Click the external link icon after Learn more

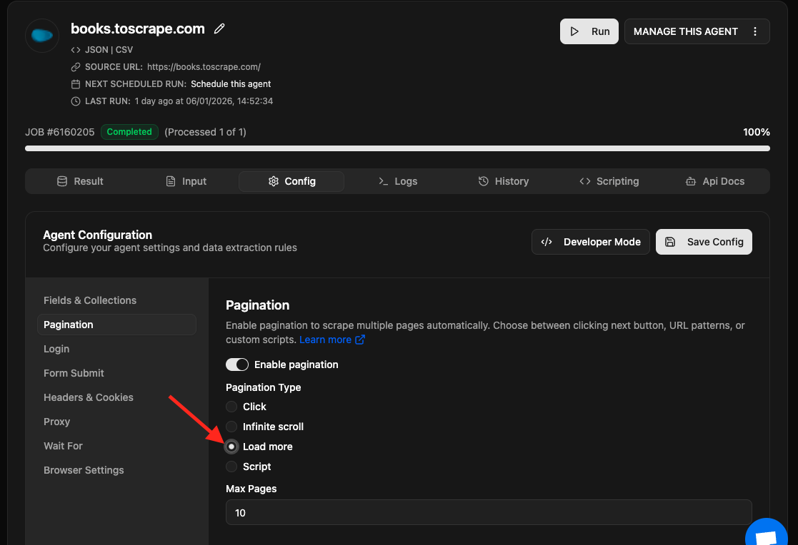coord(360,340)
